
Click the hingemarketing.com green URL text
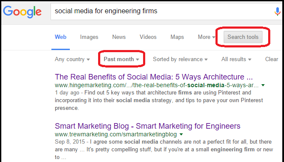pyautogui.click(x=156, y=85)
